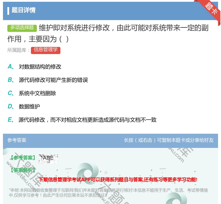Click the 参考答案 section header
The height and width of the screenshot is (204, 221).
pyautogui.click(x=17, y=140)
